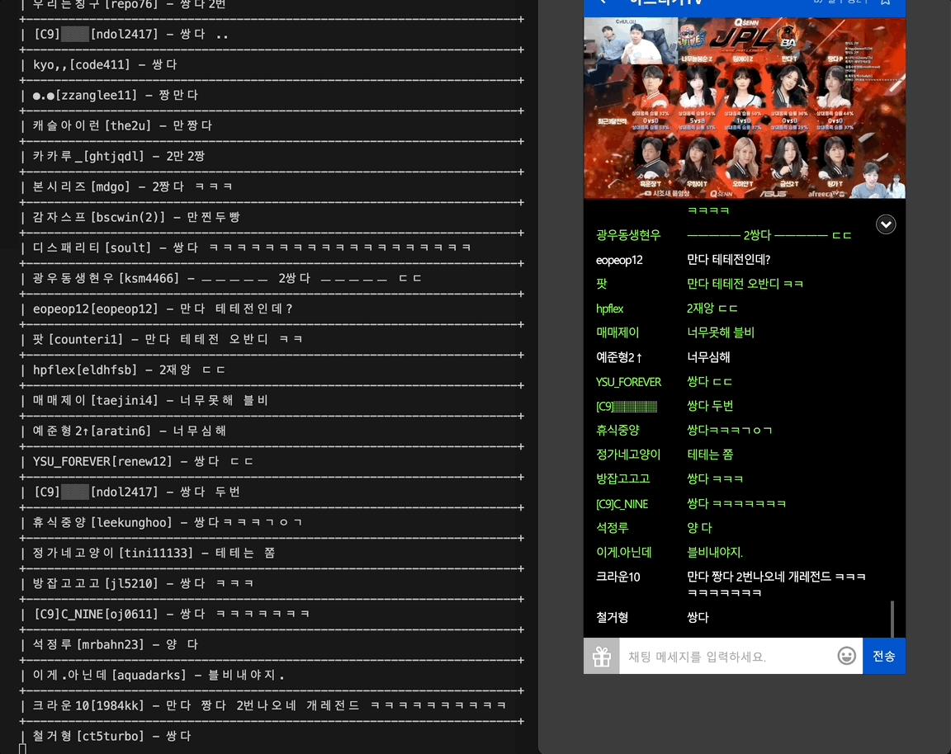Open [C9]C_NINE user in chat
This screenshot has height=754, width=951.
pos(622,504)
